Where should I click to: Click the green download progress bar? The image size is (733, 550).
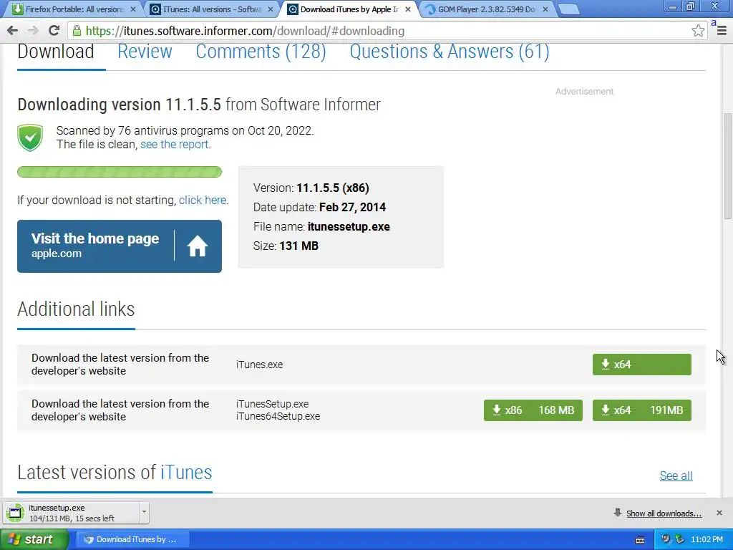pos(120,172)
